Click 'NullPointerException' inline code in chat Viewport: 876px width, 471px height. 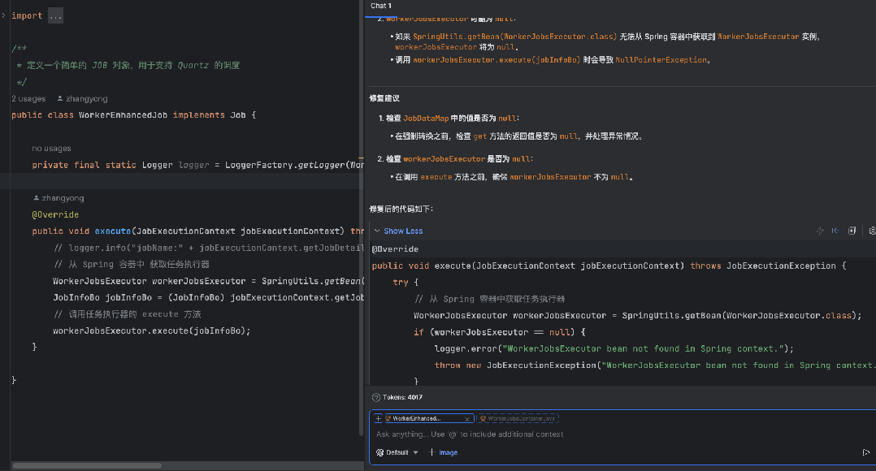click(661, 60)
